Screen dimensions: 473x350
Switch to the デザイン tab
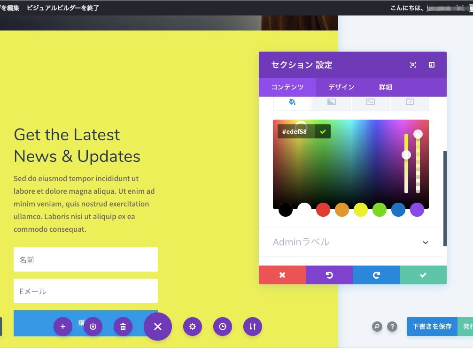pyautogui.click(x=341, y=87)
